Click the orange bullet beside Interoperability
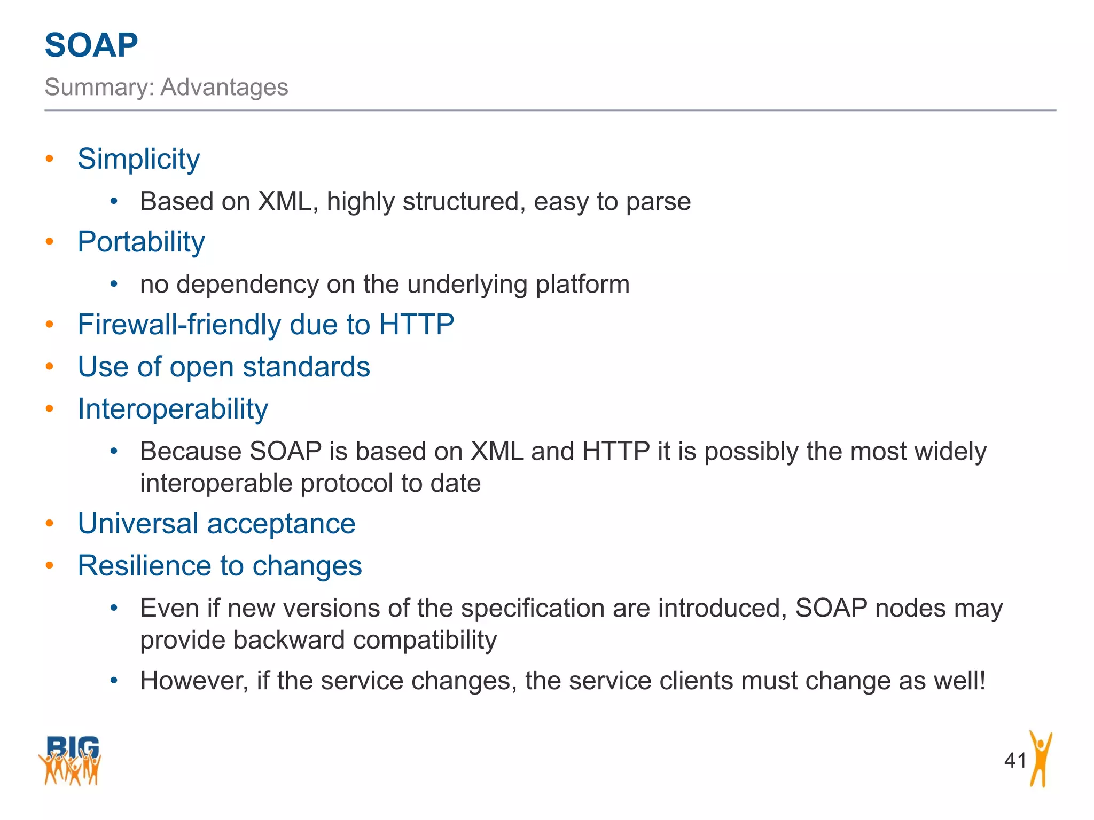Screen dimensions: 1094x820 tap(50, 409)
